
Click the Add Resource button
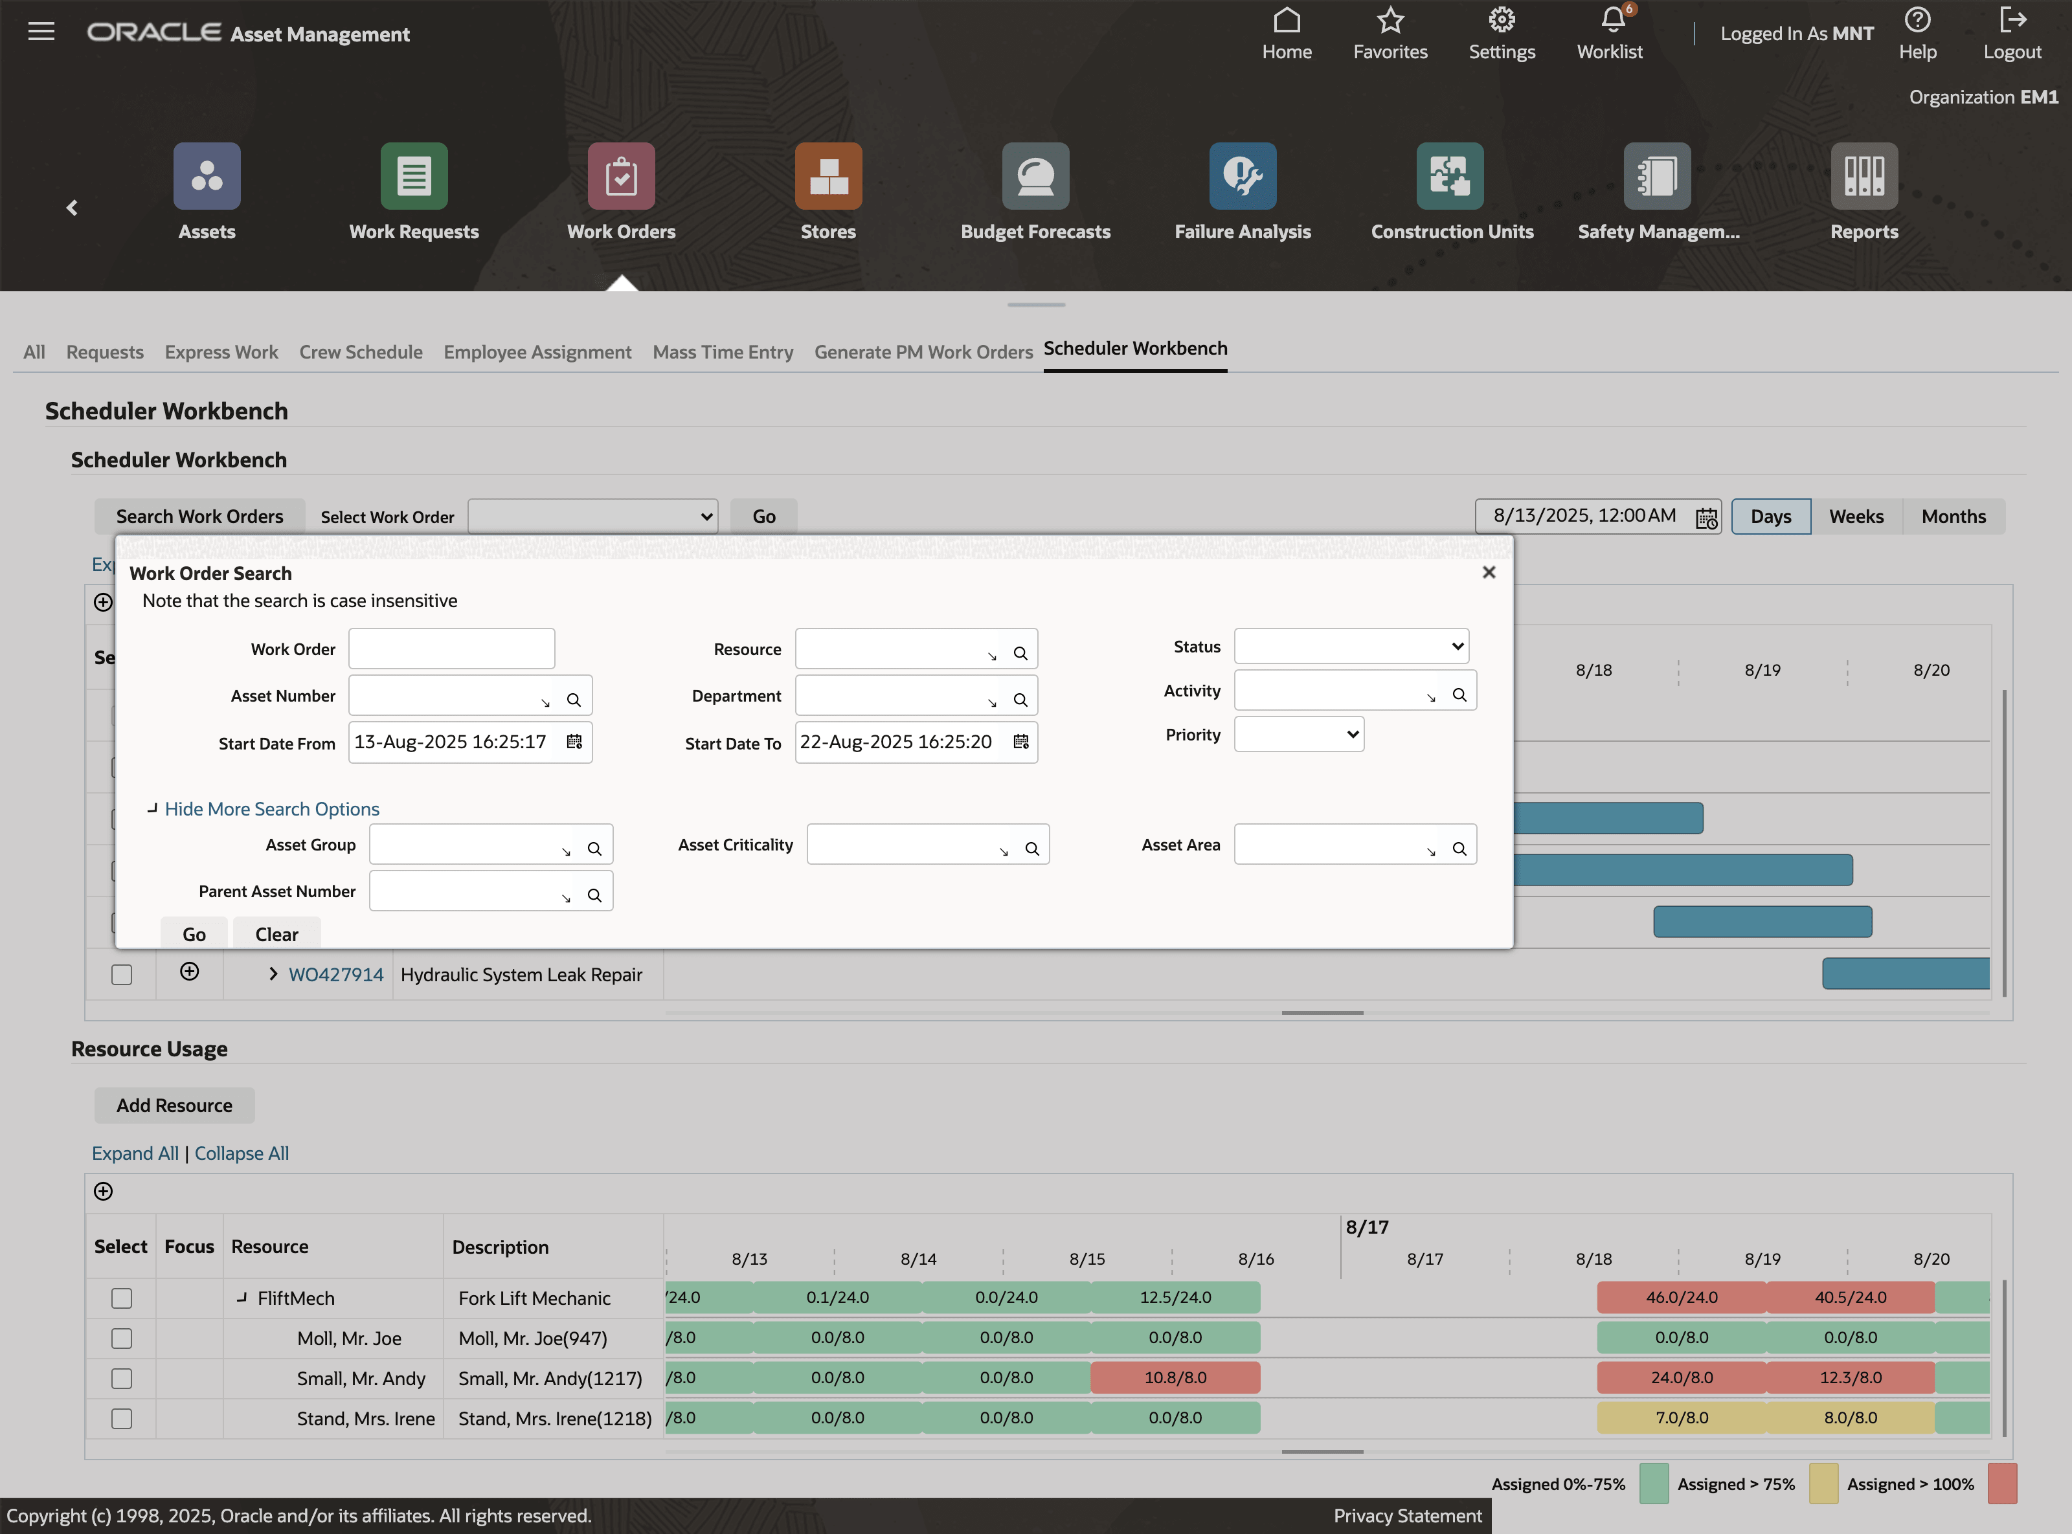174,1105
